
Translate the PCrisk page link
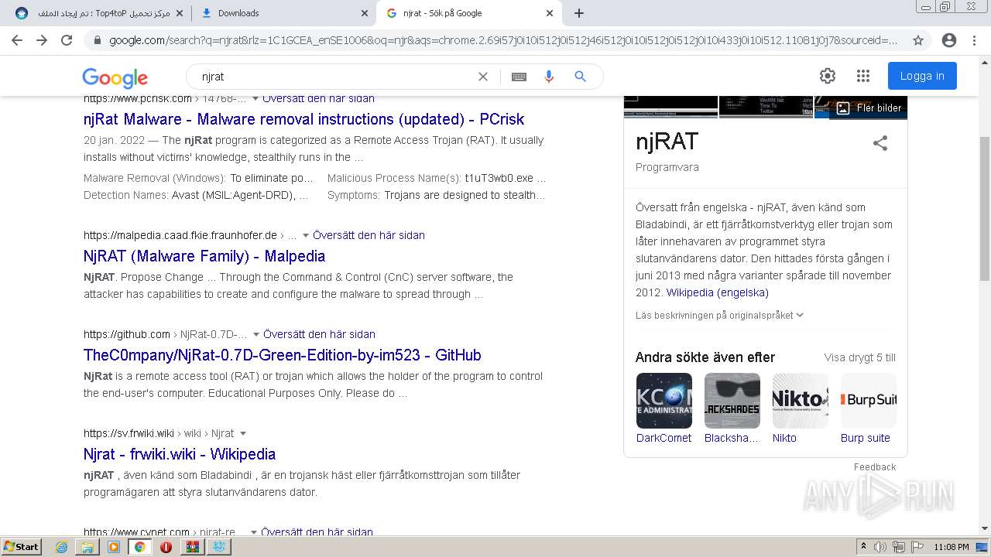pos(318,99)
